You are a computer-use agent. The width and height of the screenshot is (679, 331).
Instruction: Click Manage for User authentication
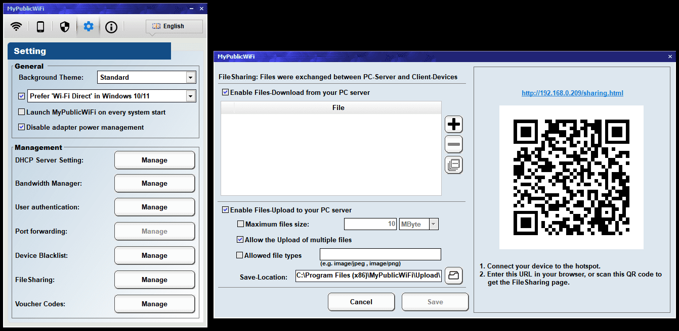[x=154, y=207]
